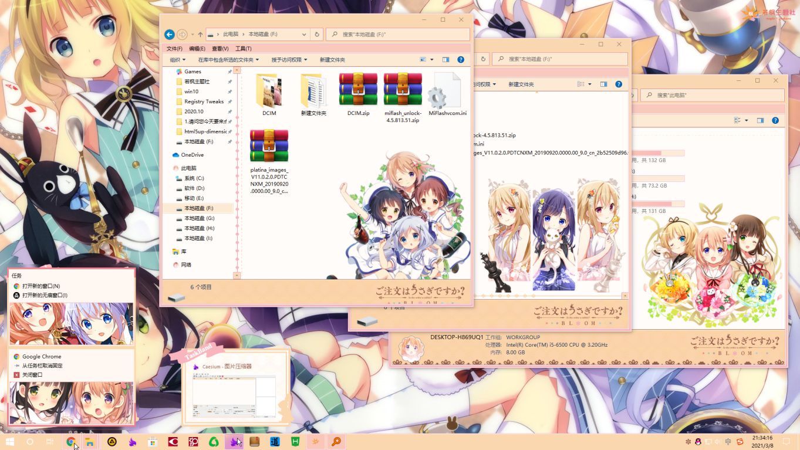Go back in front Explorer window
Image resolution: width=800 pixels, height=450 pixels.
169,35
